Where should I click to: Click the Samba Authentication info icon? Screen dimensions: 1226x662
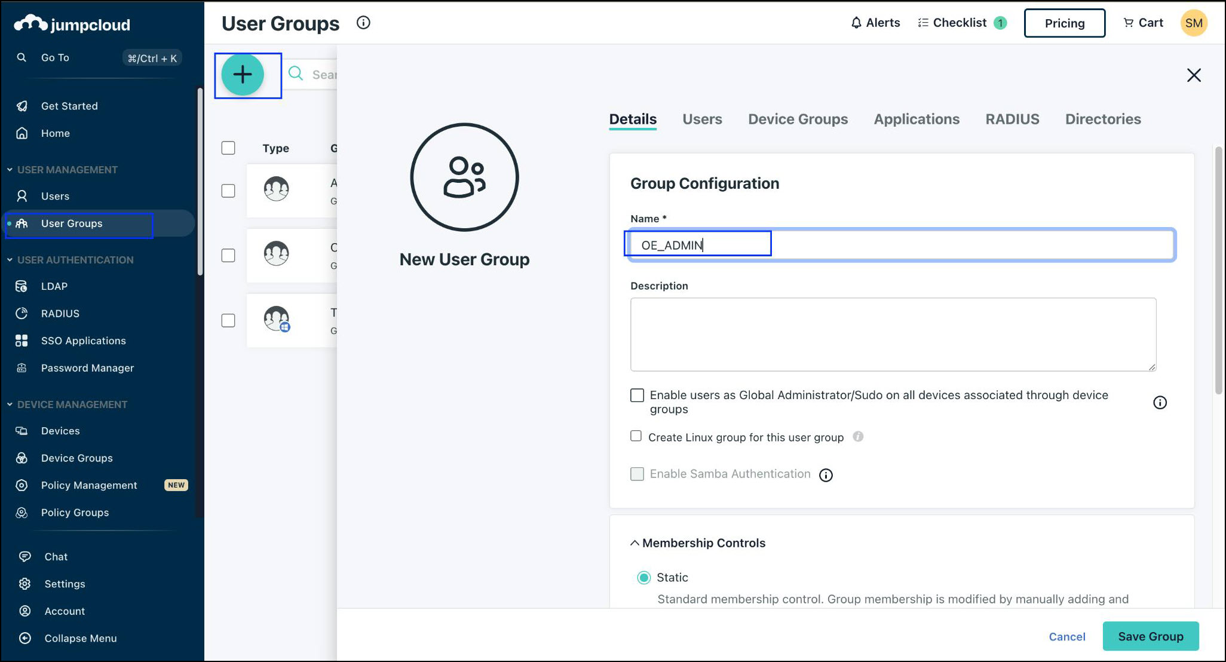tap(826, 475)
